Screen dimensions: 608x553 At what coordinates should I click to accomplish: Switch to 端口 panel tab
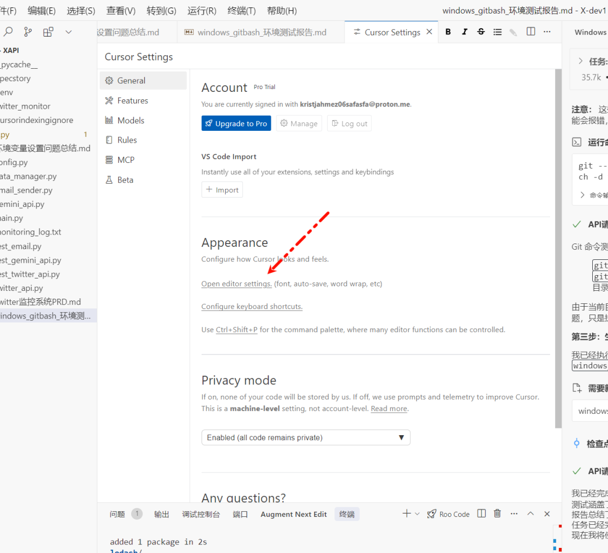[x=240, y=514]
